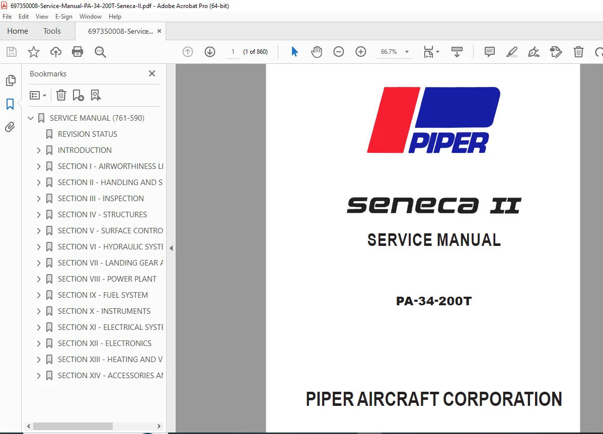Open SECTION XIV - ACCESSORIES bookmark
The image size is (603, 434).
tap(110, 376)
